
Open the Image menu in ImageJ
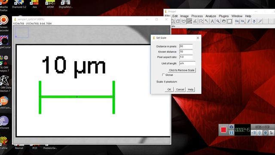point(184,16)
